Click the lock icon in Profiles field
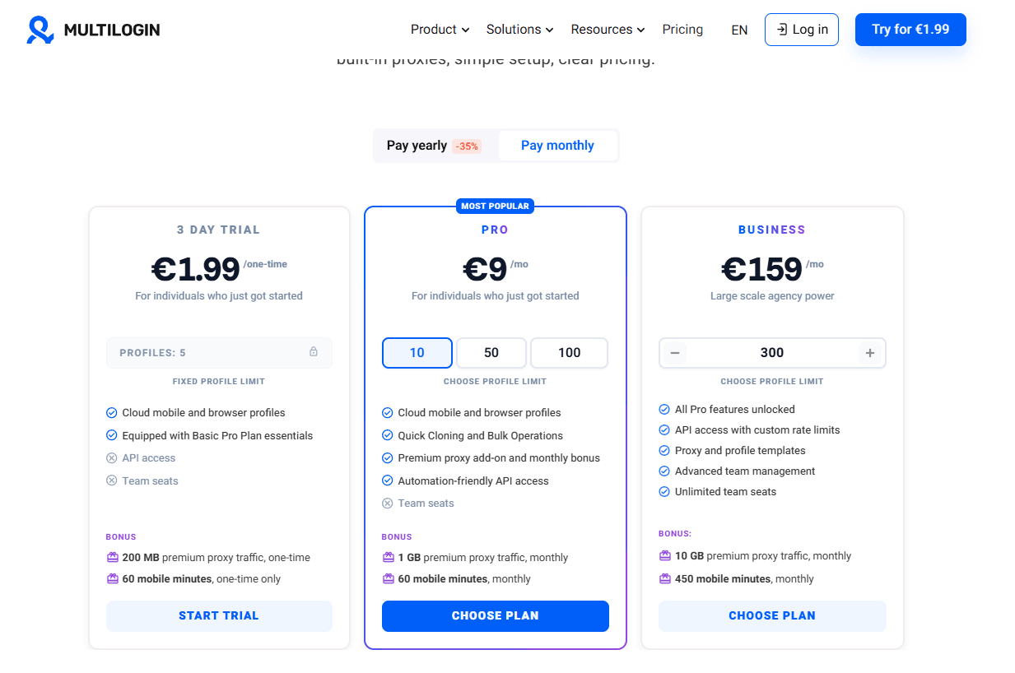This screenshot has height=673, width=1015. (314, 352)
